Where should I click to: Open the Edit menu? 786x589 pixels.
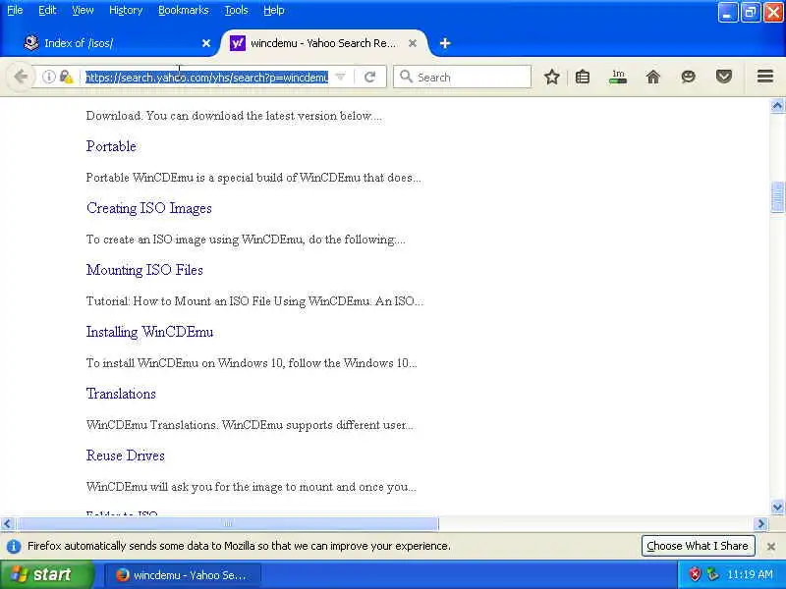(47, 10)
